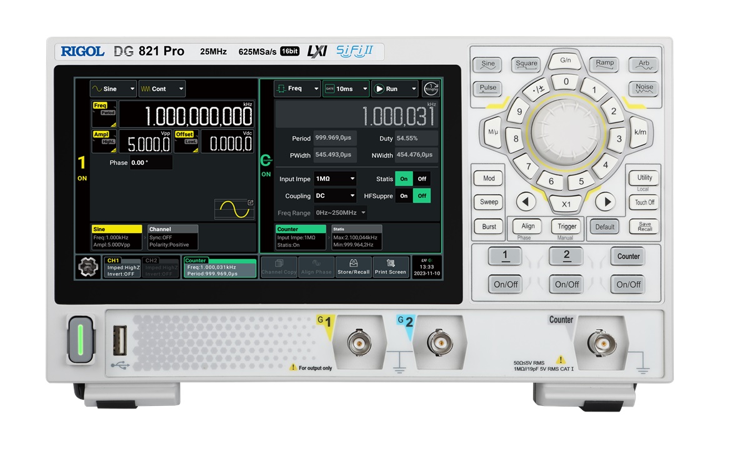
Task: Click the X1 unit key
Action: (566, 204)
